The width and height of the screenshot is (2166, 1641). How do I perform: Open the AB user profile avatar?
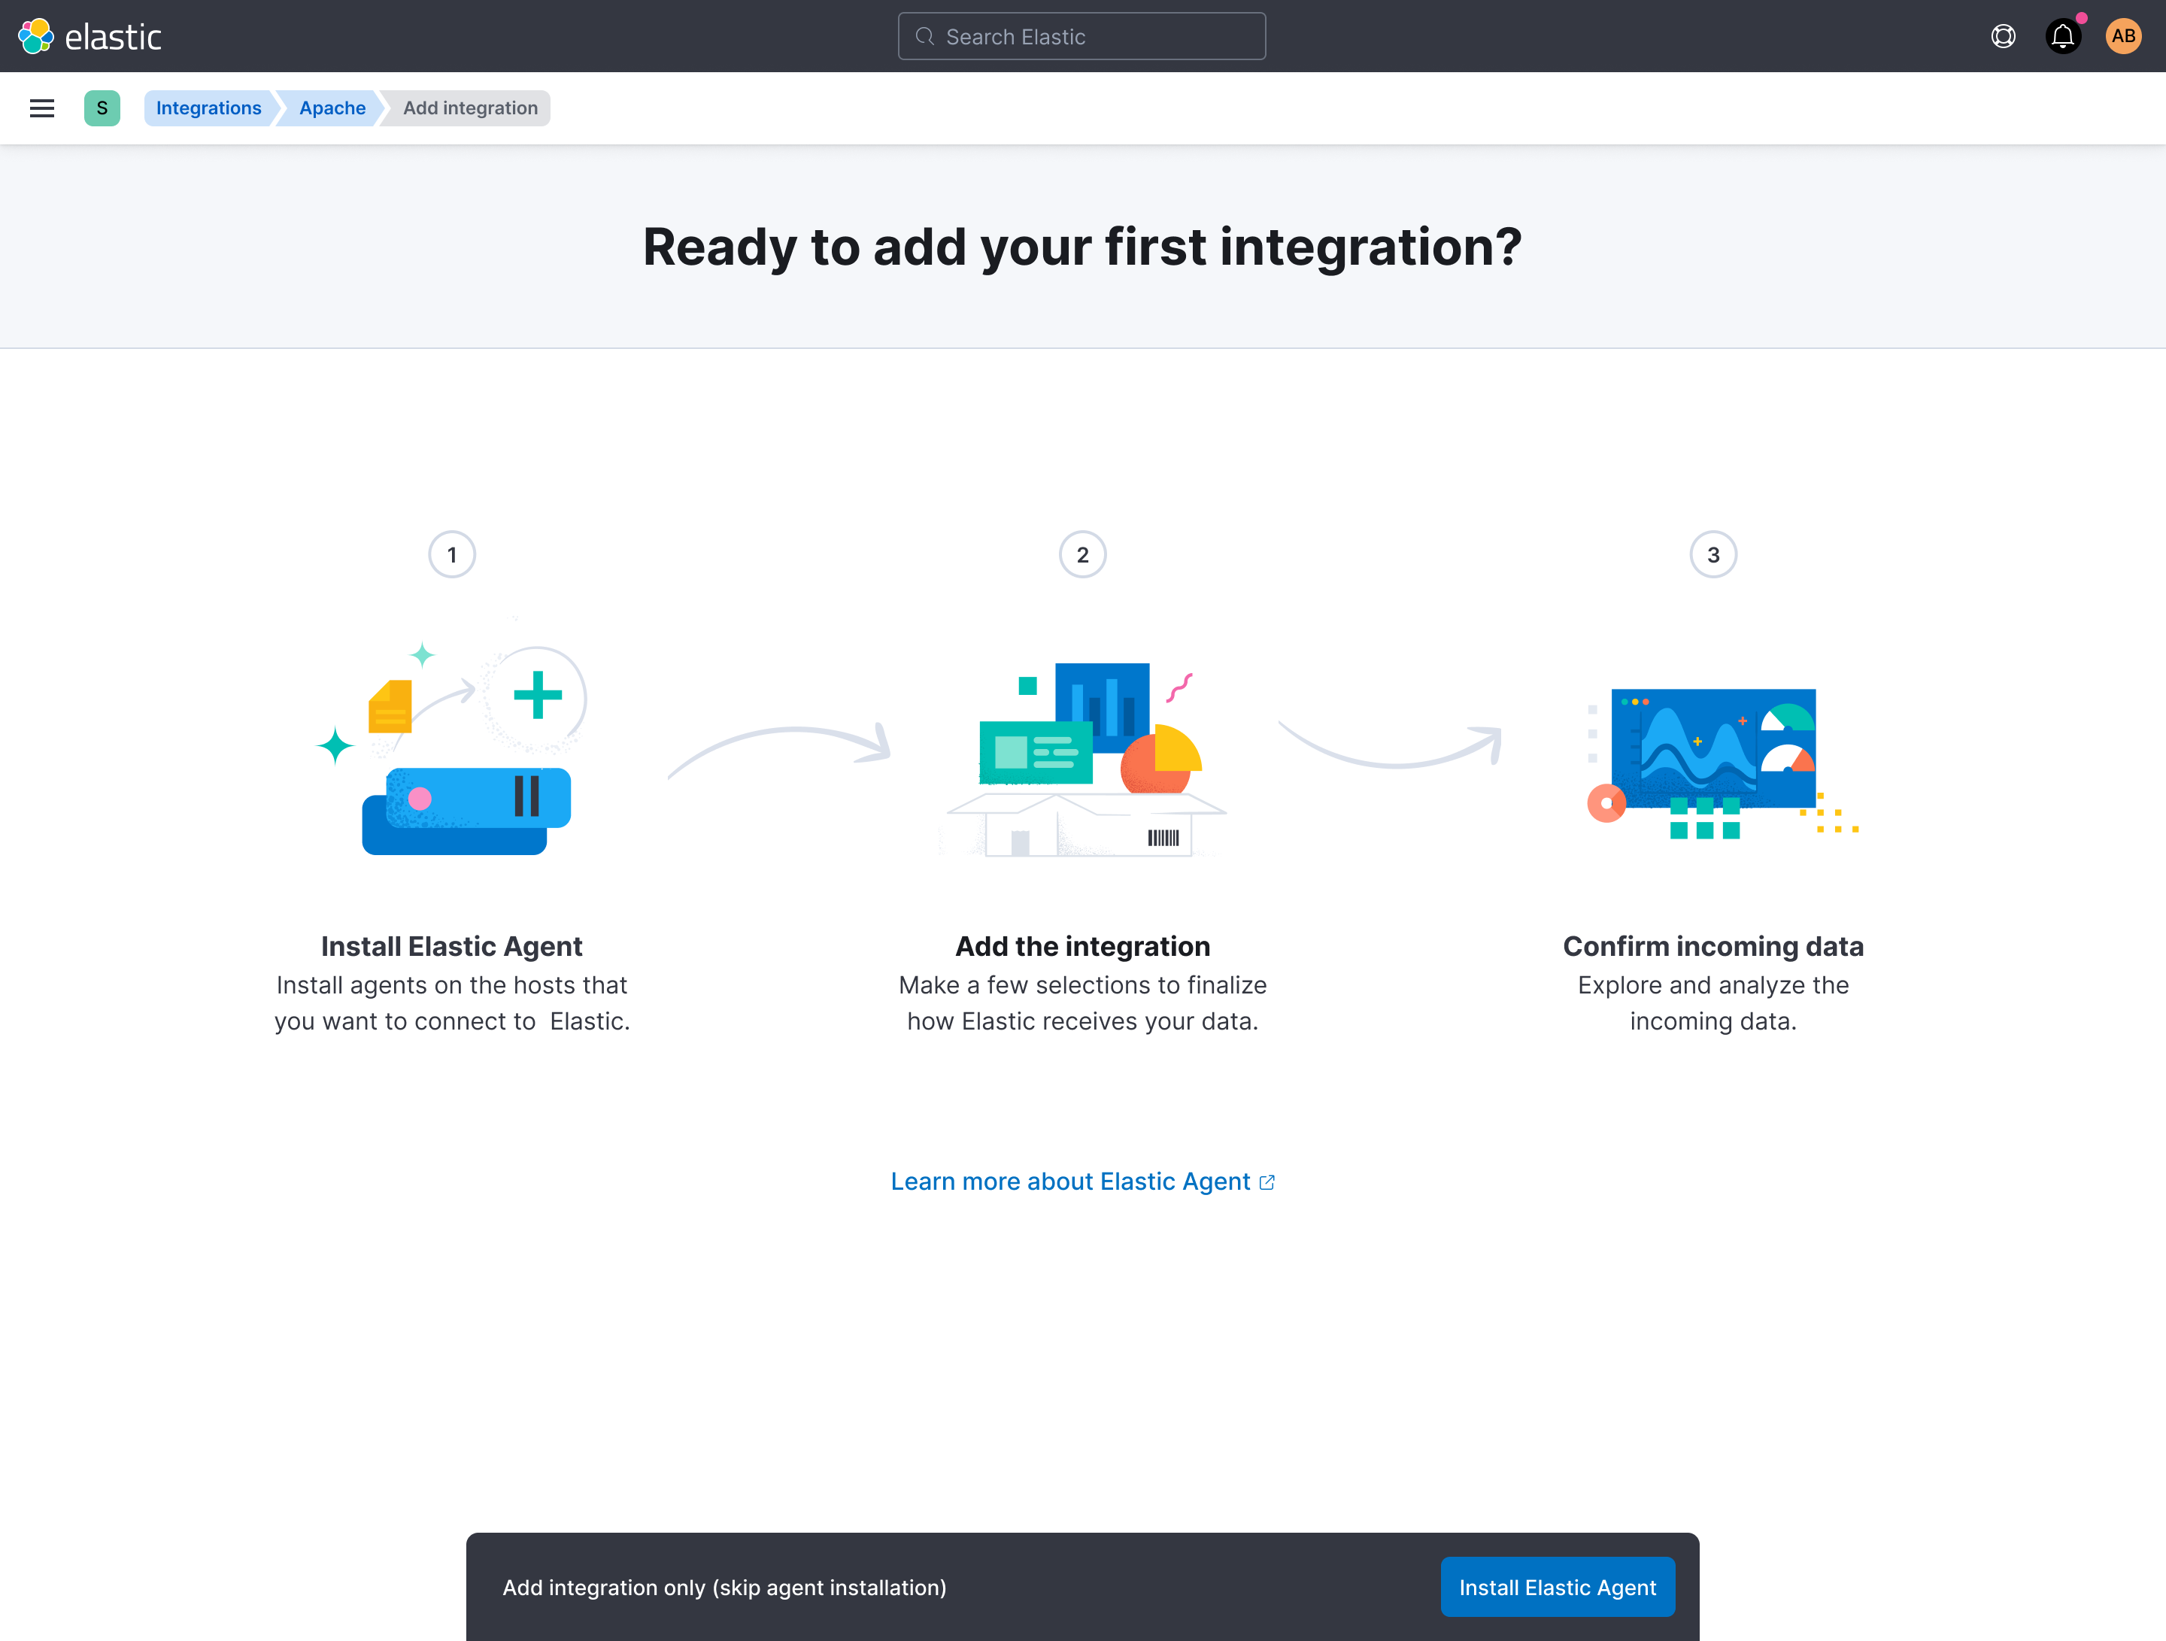[x=2123, y=36]
